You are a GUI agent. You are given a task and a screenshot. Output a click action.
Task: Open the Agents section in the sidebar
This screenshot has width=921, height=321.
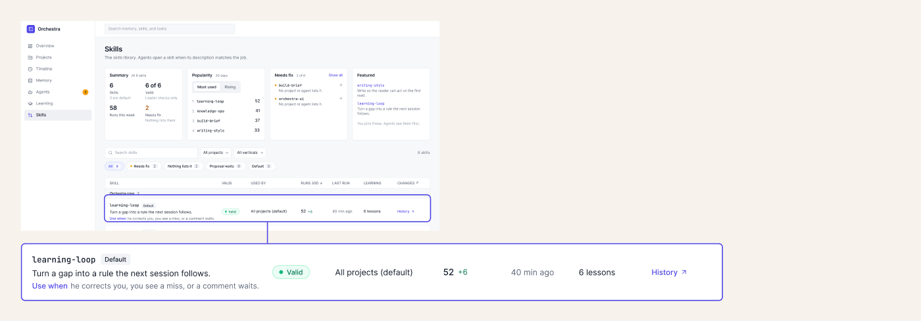(58, 92)
